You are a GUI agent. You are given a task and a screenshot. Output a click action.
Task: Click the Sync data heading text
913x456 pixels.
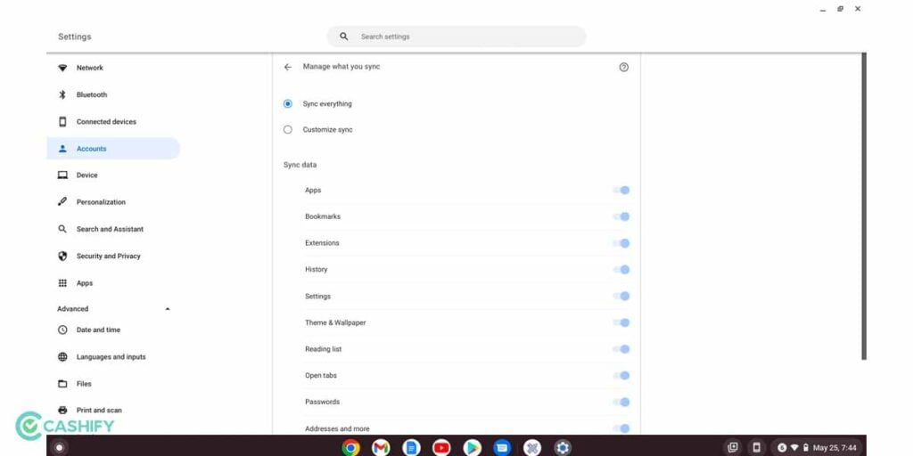(300, 165)
